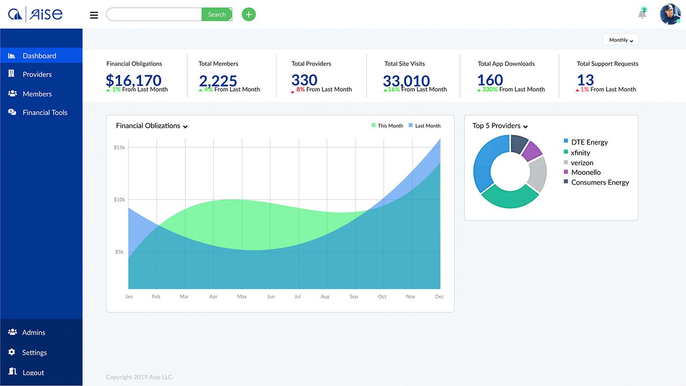
Task: Click the green plus add button
Action: [249, 15]
